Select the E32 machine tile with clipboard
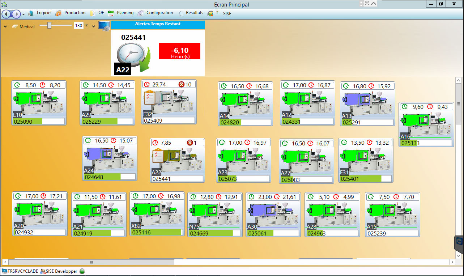This screenshot has height=276, width=464. 169,102
